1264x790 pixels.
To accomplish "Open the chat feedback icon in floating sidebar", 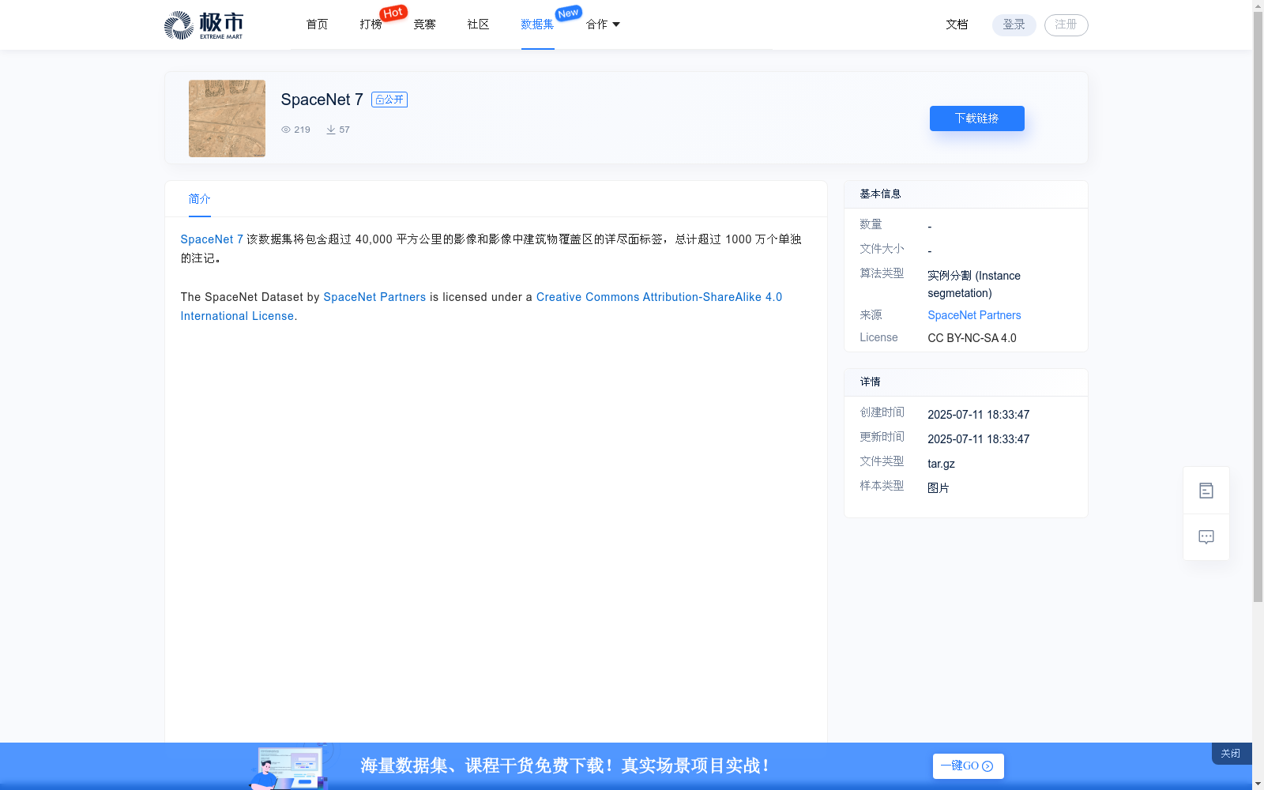I will [1206, 537].
